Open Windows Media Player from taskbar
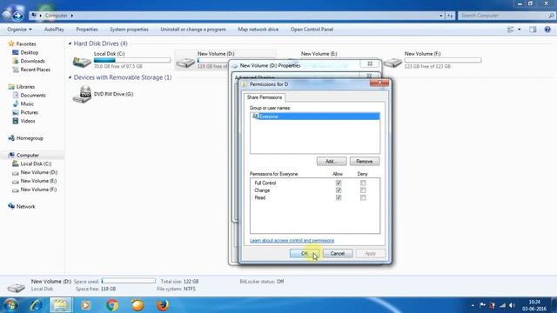 pos(85,305)
